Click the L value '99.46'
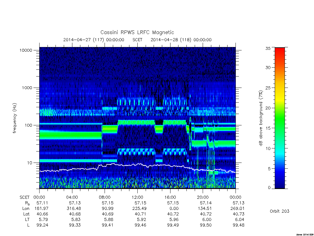The image size is (314, 236). click(140, 225)
